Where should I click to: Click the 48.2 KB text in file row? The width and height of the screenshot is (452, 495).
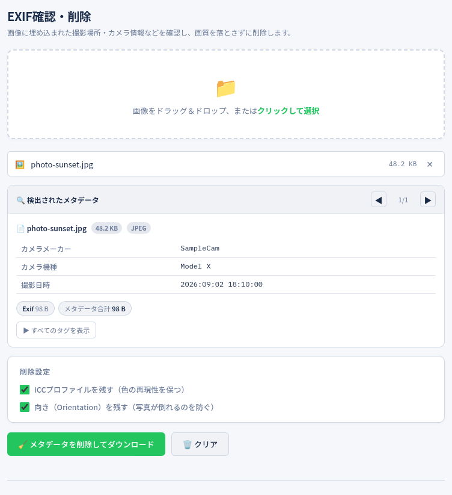pos(403,164)
